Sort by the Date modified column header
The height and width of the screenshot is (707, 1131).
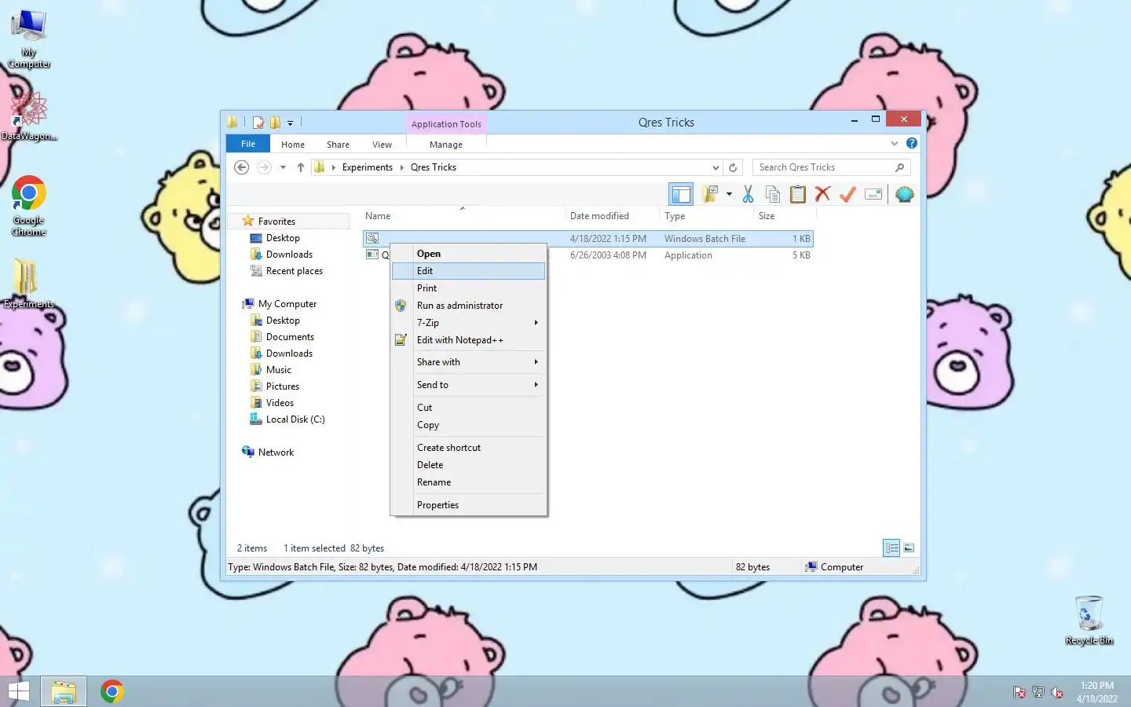611,216
